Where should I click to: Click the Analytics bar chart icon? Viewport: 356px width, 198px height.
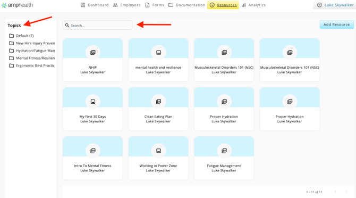coord(243,5)
